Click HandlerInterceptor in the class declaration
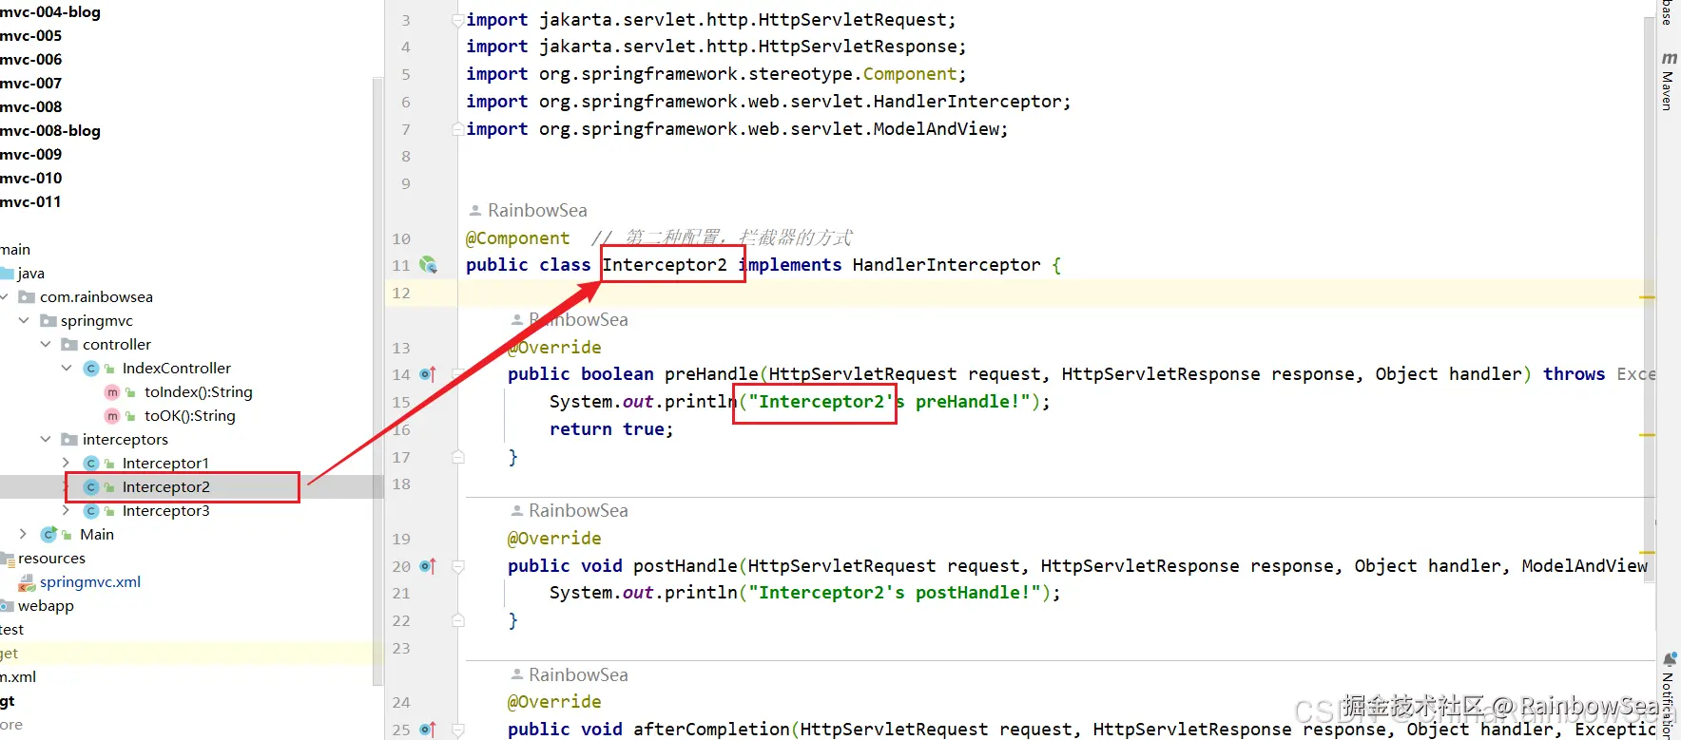The image size is (1681, 740). coord(946,265)
